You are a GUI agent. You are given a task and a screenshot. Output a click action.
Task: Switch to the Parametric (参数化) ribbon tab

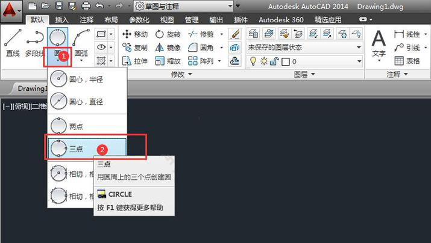[139, 20]
